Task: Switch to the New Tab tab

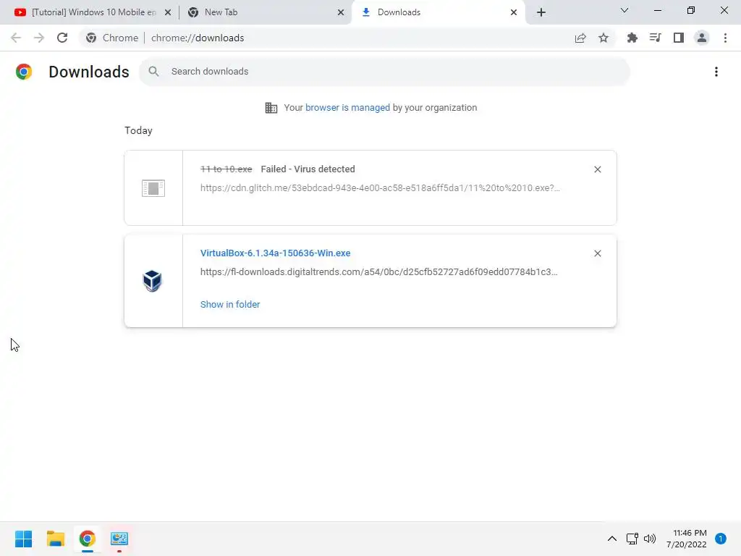Action: (x=266, y=12)
